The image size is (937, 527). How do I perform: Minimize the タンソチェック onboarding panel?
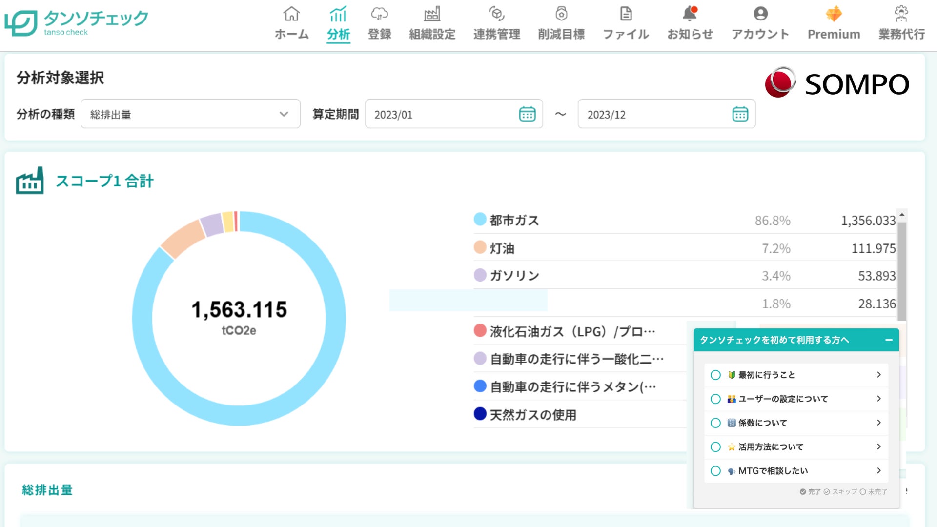[889, 340]
